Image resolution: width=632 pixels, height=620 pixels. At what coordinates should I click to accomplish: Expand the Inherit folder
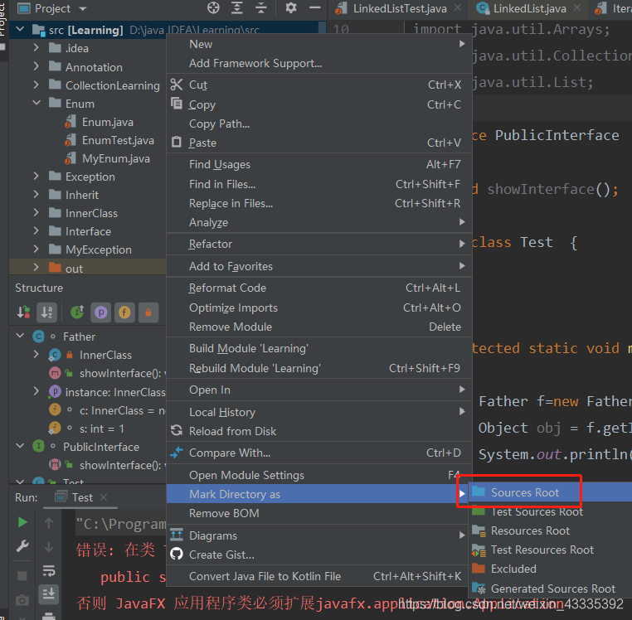[36, 195]
